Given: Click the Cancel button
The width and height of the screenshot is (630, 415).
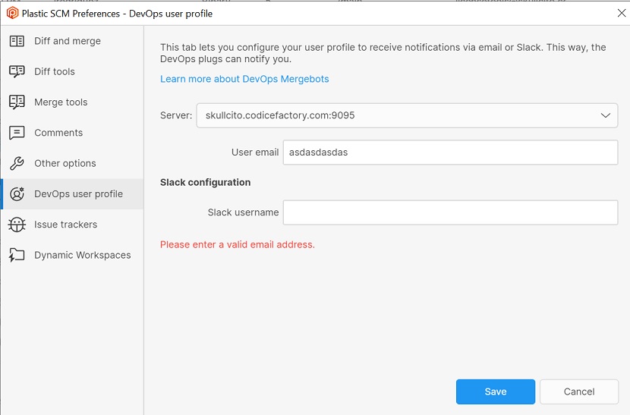Looking at the screenshot, I should [579, 391].
